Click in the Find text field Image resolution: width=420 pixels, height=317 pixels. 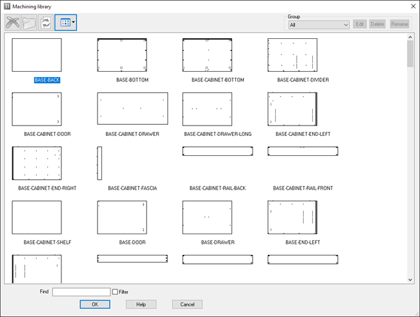(x=81, y=292)
